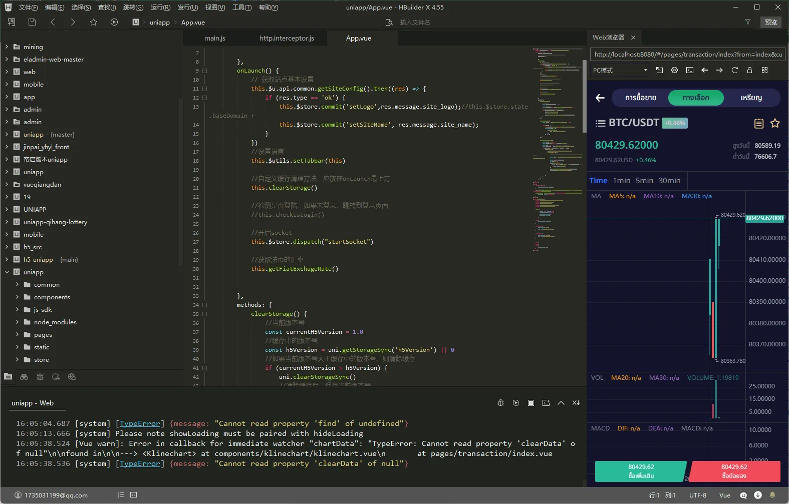Toggle code fold at onLaunch line 9
789x504 pixels.
tap(204, 71)
